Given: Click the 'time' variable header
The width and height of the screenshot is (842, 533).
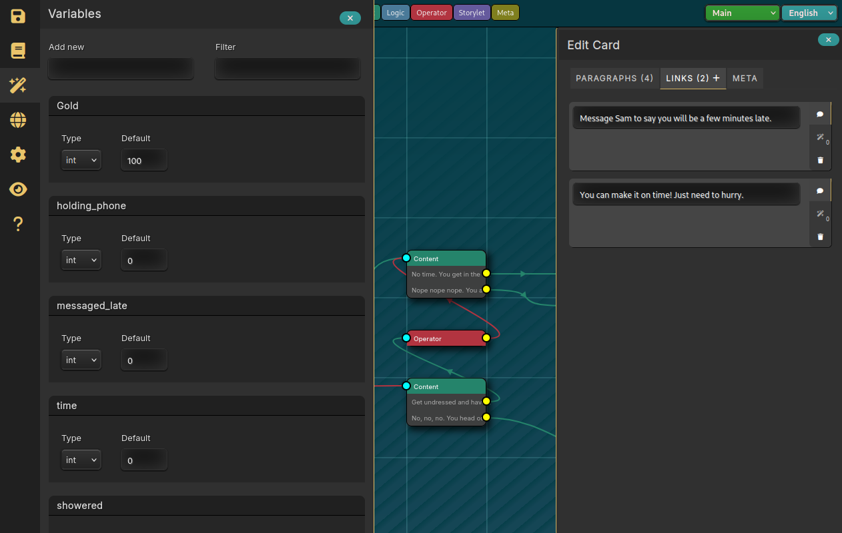Looking at the screenshot, I should point(207,406).
